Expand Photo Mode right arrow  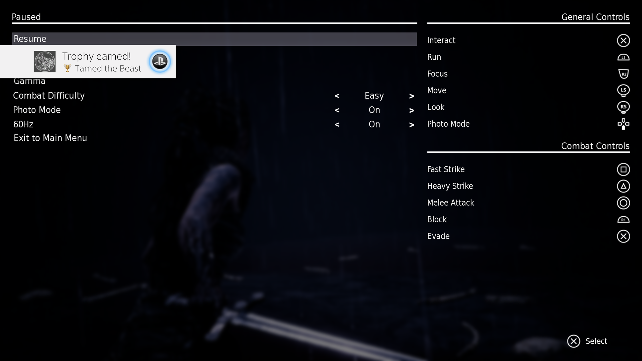[x=411, y=110]
